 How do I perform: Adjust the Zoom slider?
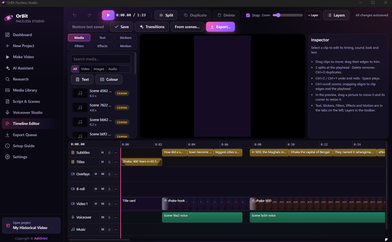[288, 15]
